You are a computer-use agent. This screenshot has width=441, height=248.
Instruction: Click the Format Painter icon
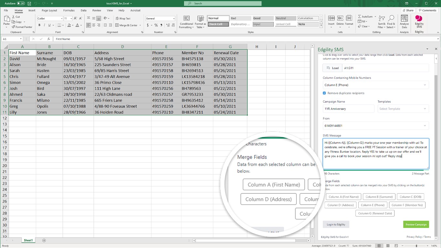(x=22, y=27)
